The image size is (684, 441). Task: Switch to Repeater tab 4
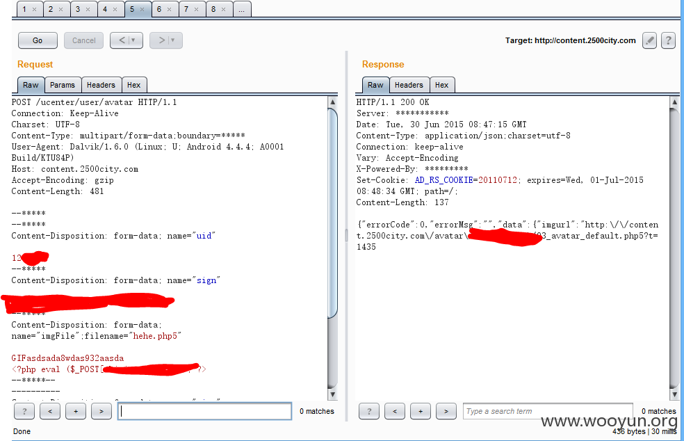(x=105, y=9)
